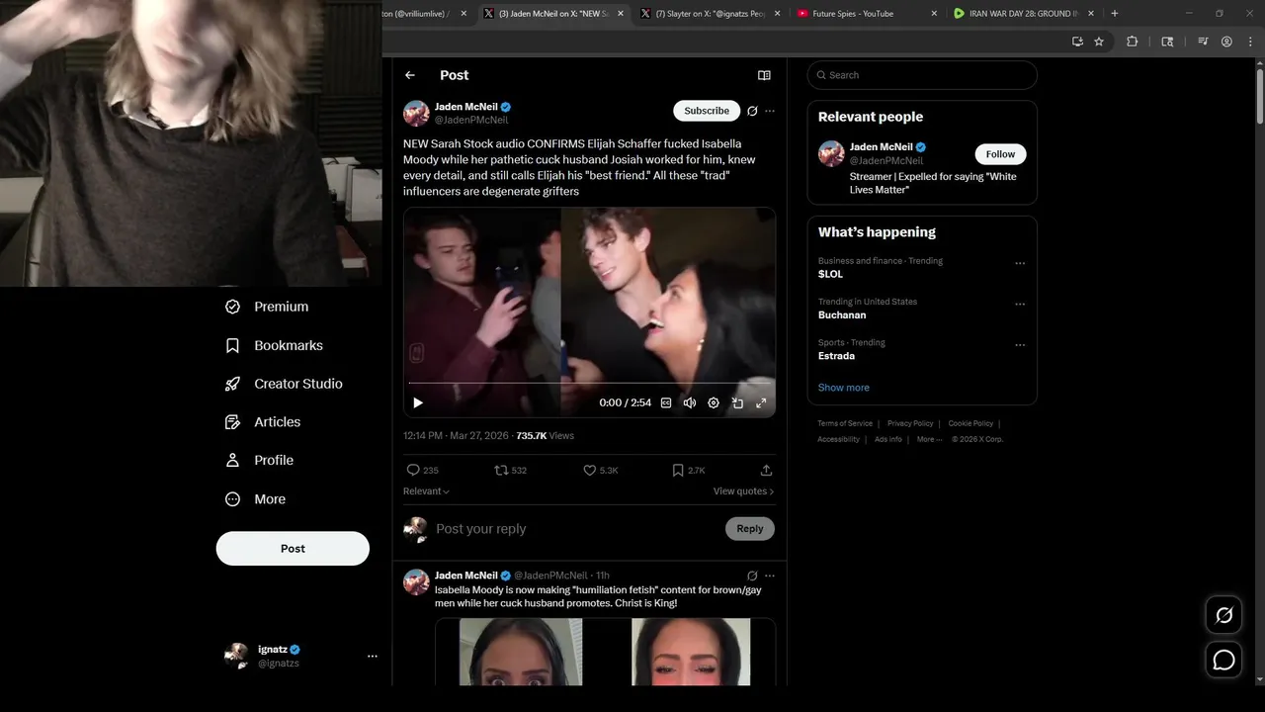Image resolution: width=1265 pixels, height=712 pixels.
Task: Open View quotes link
Action: [x=743, y=491]
